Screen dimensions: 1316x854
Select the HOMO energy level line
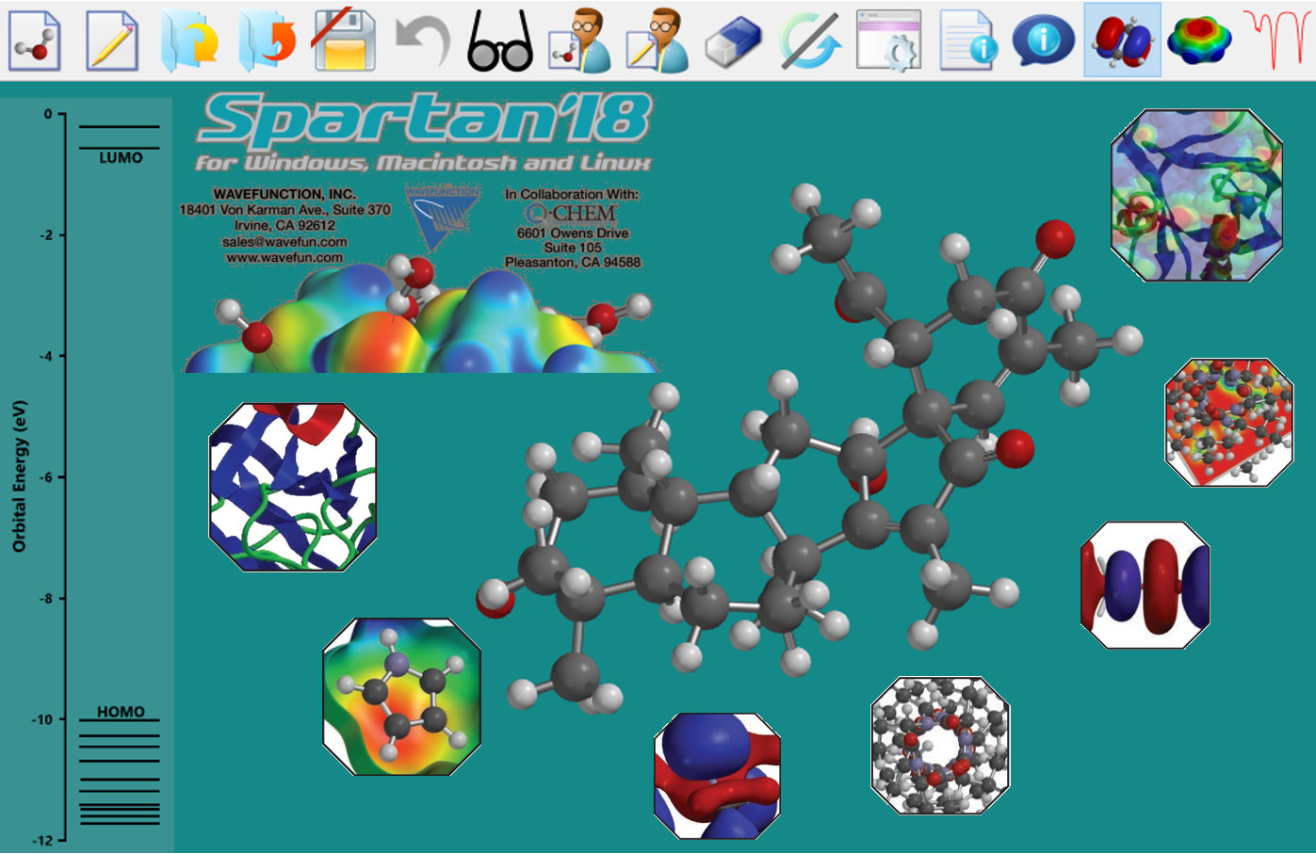tap(119, 720)
